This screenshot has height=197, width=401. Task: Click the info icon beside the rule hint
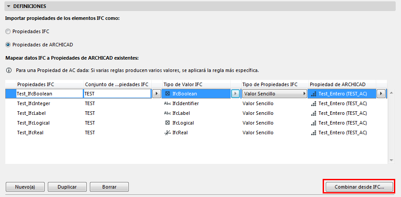point(8,70)
